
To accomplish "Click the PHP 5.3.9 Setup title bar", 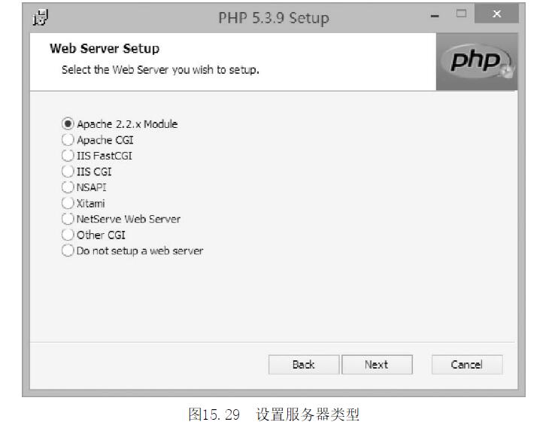I will 273,17.
